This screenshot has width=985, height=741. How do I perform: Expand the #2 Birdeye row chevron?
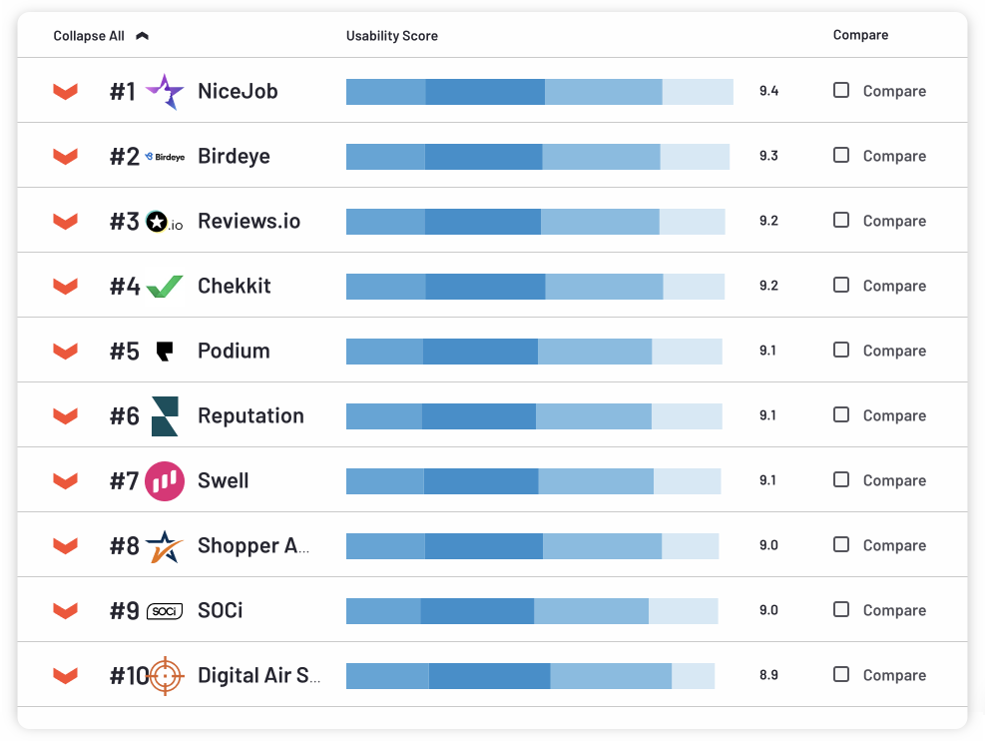click(x=65, y=157)
